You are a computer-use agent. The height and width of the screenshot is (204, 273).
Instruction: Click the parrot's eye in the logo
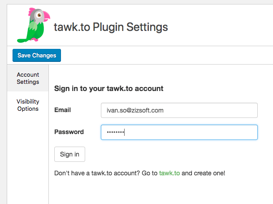coord(39,15)
